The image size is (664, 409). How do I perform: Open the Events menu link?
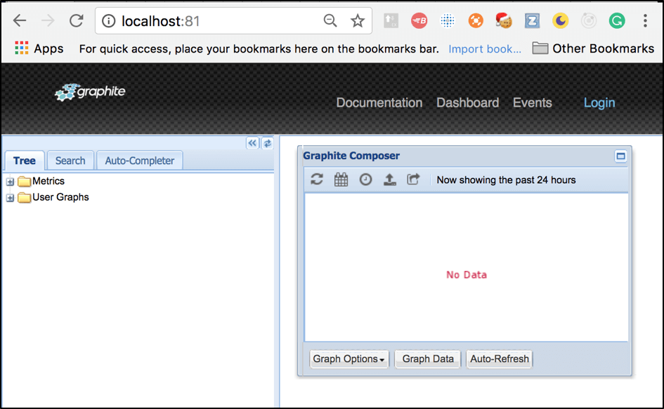coord(533,103)
